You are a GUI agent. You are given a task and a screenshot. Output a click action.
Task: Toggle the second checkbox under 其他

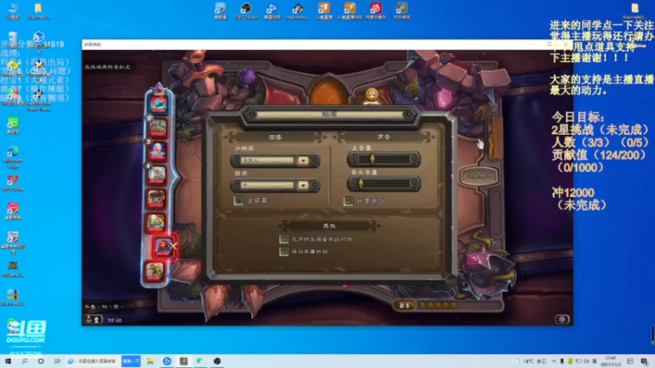(x=284, y=252)
